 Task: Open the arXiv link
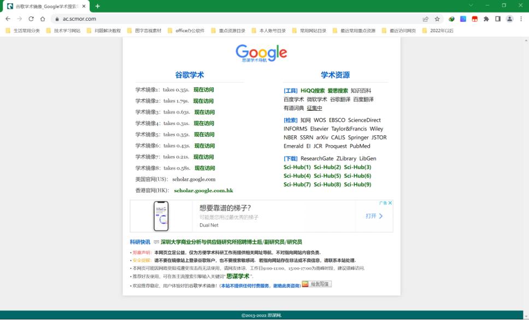click(x=322, y=138)
